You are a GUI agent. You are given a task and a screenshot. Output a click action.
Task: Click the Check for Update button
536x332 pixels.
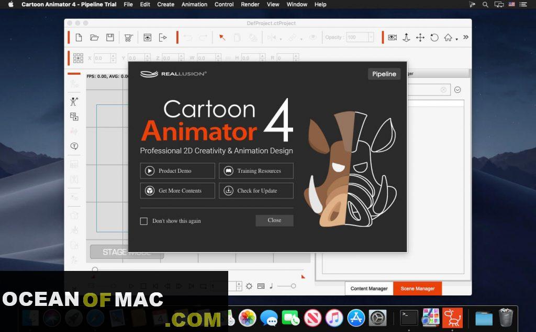(256, 191)
